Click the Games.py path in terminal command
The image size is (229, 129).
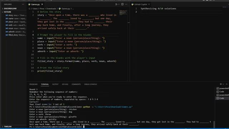(x=113, y=107)
